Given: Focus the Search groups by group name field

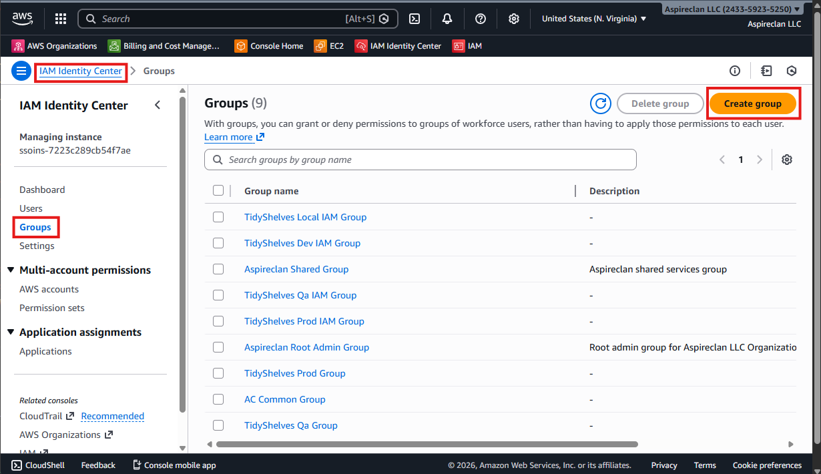Looking at the screenshot, I should tap(421, 160).
